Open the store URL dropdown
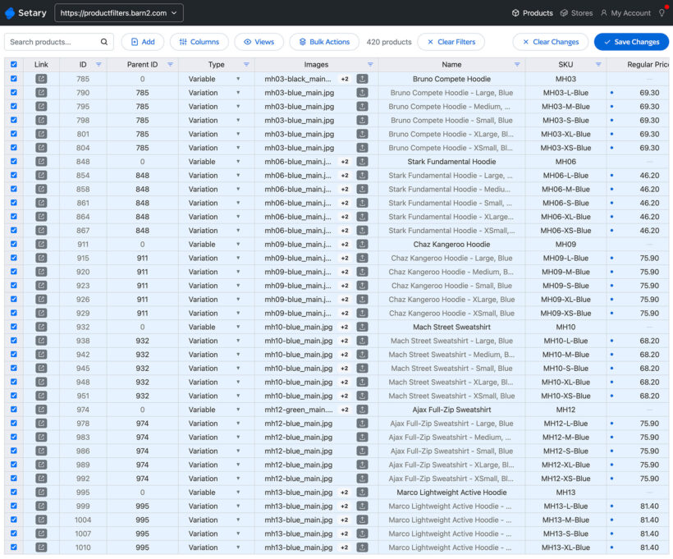673x559 pixels. tap(119, 13)
